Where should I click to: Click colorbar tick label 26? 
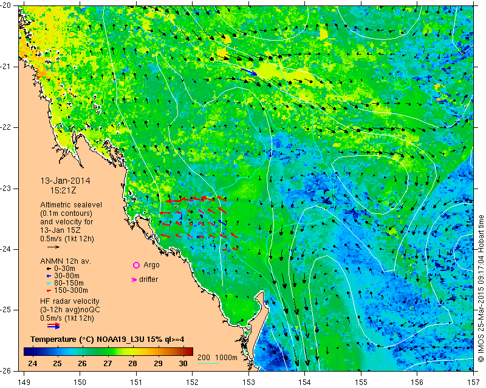click(82, 363)
